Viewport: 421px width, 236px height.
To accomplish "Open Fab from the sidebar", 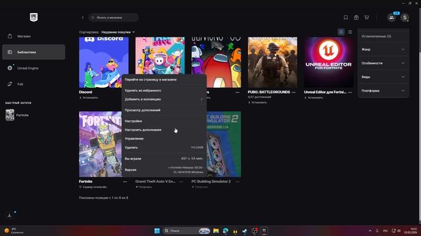I will point(34,84).
